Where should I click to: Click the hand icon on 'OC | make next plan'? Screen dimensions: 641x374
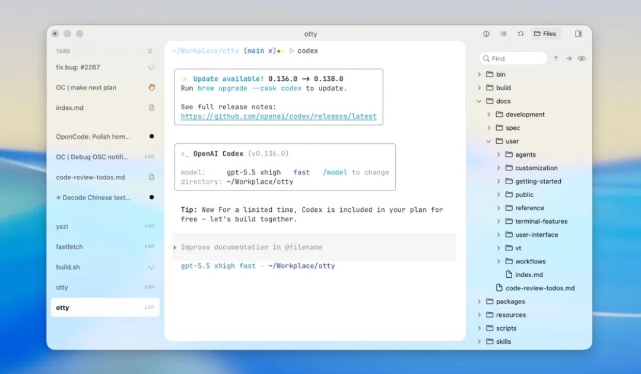(152, 87)
